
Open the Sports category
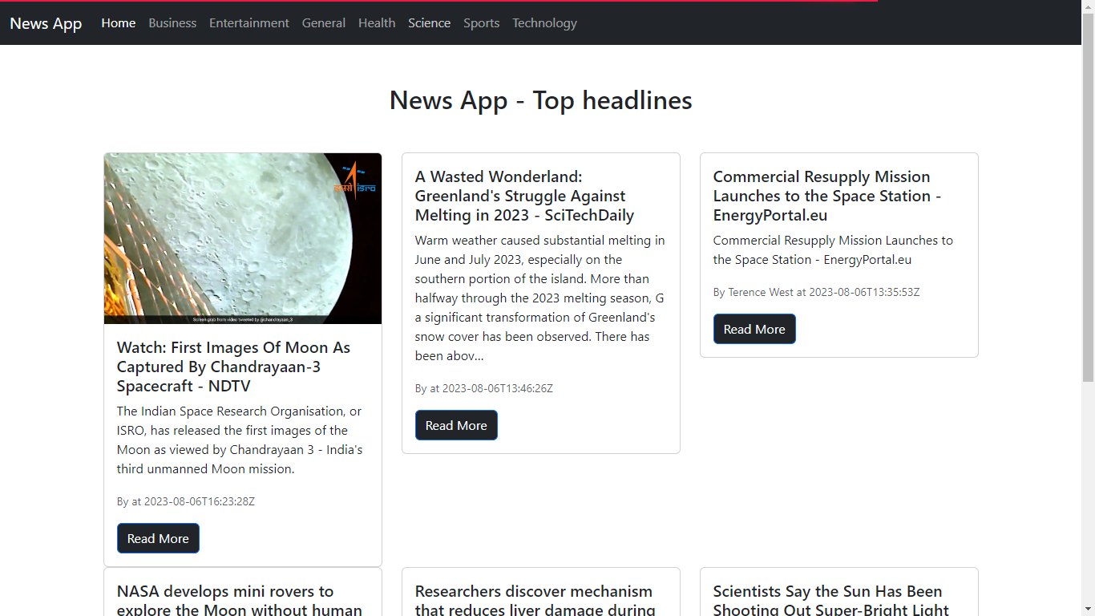click(481, 23)
